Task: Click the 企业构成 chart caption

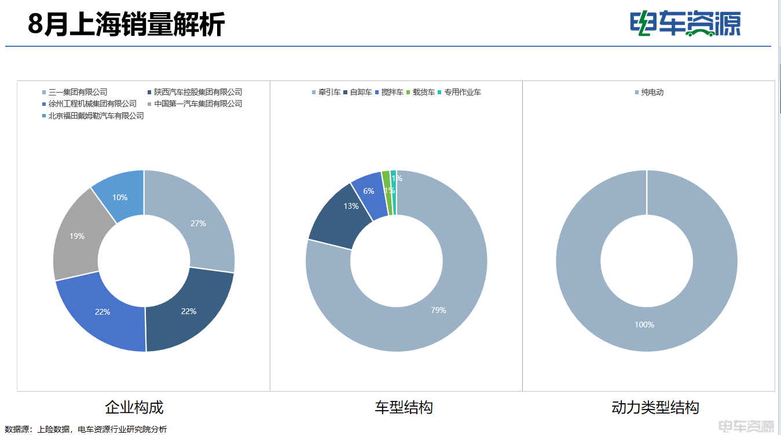Action: [134, 407]
